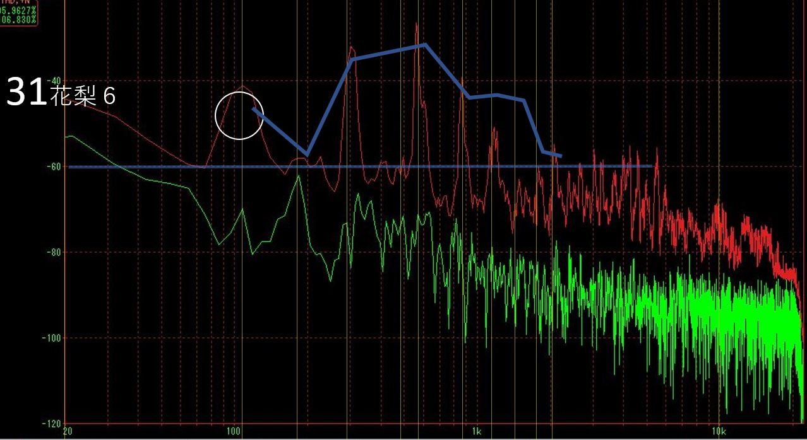This screenshot has width=807, height=440.
Task: Click the -120 dB axis label
Action: coord(51,423)
